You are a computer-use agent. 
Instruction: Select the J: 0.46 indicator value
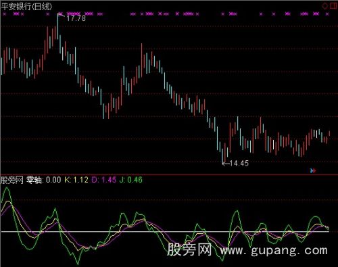131,180
